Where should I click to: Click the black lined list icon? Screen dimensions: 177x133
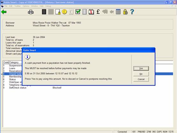pos(44,12)
